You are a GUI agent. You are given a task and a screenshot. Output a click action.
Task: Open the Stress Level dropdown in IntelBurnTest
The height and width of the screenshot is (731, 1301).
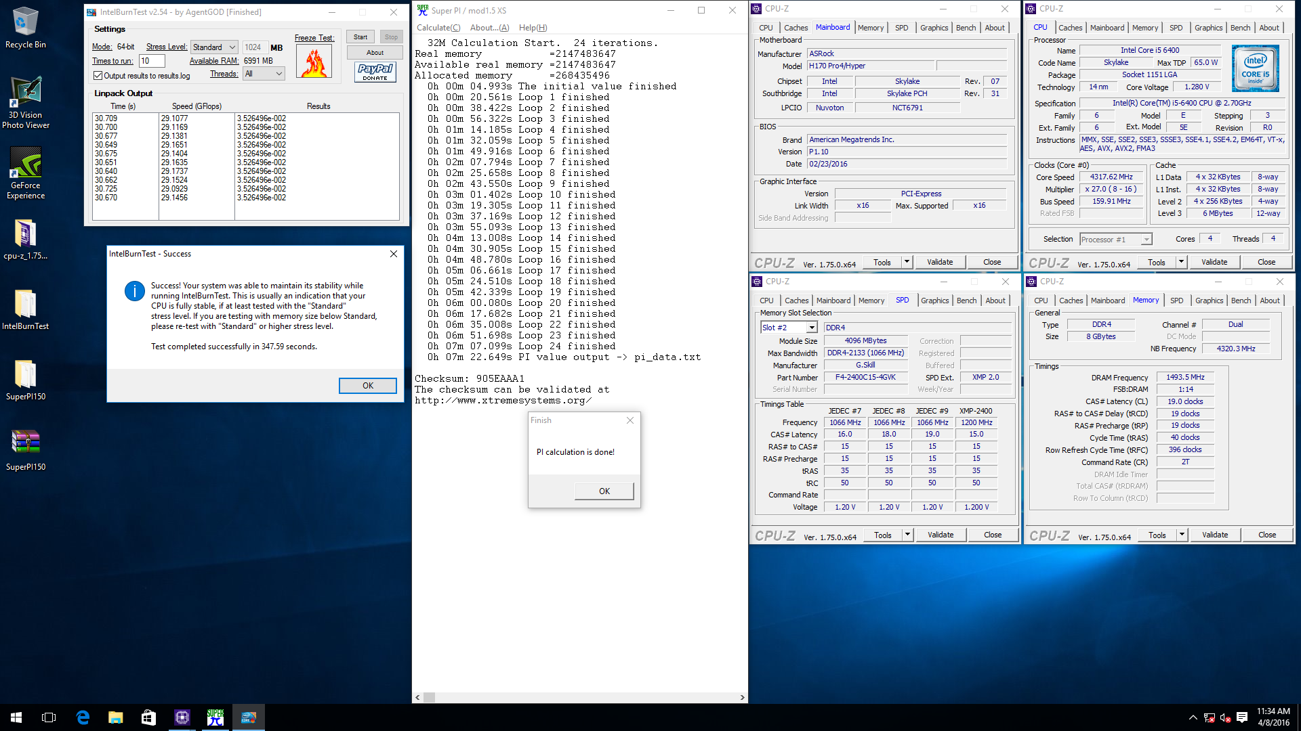[x=214, y=47]
